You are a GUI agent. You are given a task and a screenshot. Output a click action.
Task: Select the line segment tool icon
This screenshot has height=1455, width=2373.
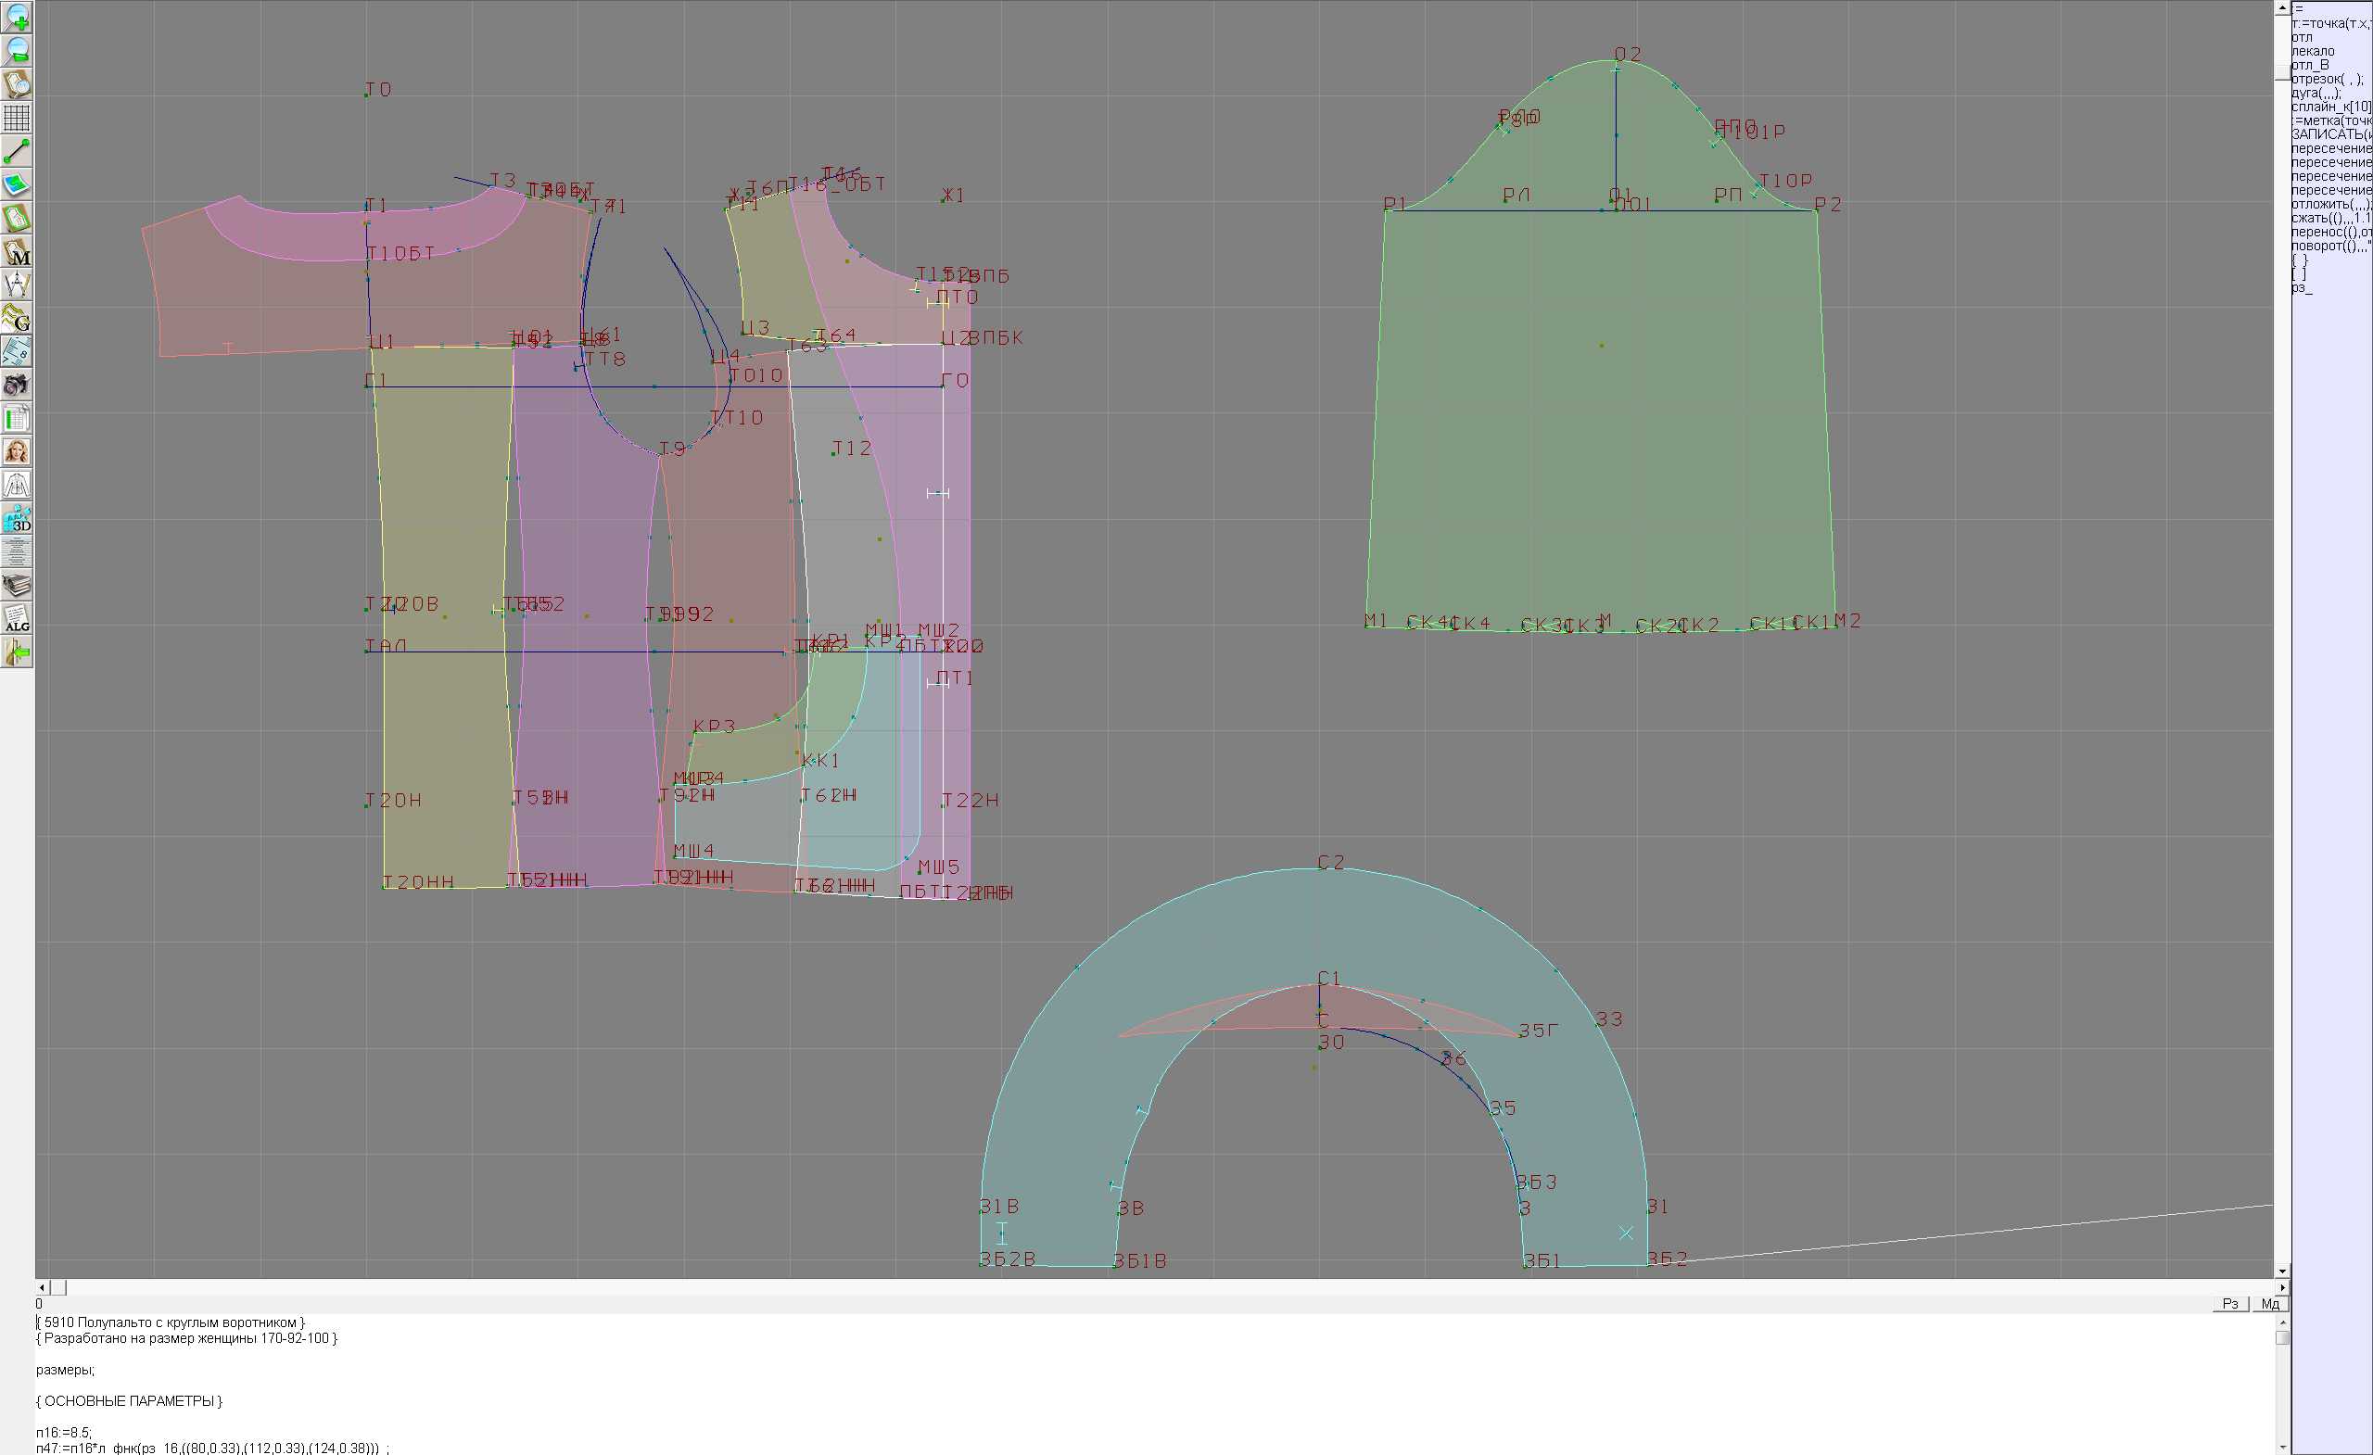click(17, 151)
